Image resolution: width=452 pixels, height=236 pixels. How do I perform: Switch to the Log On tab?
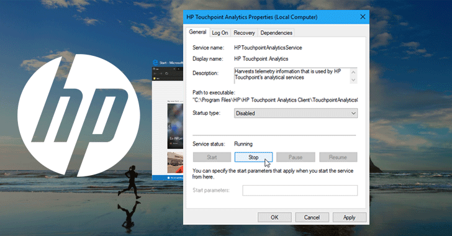pos(220,33)
